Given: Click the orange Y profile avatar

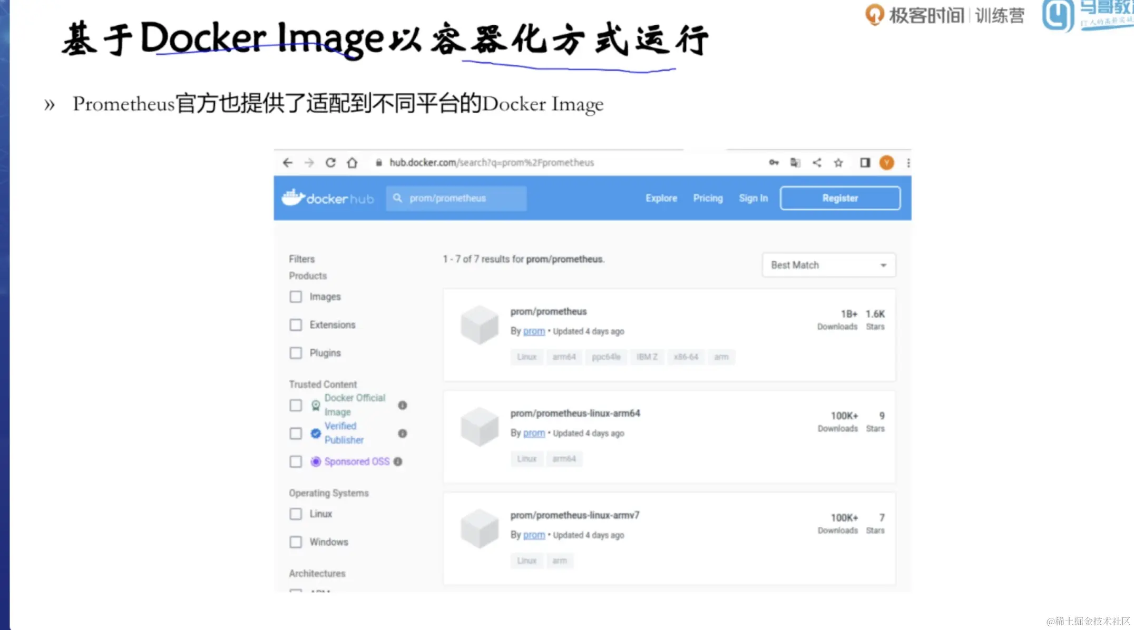Looking at the screenshot, I should pyautogui.click(x=886, y=163).
